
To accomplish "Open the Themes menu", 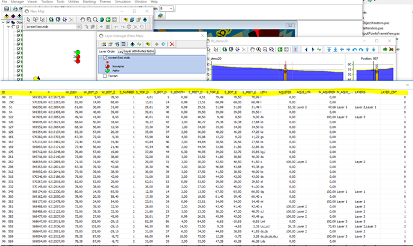I will tap(105, 1).
